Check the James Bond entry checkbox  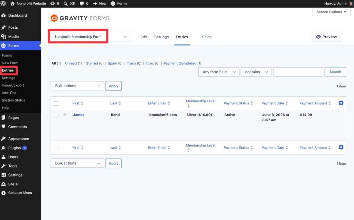(56, 115)
